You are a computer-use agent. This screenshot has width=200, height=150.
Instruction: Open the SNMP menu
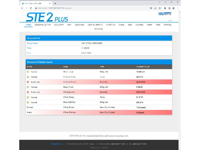149,25
